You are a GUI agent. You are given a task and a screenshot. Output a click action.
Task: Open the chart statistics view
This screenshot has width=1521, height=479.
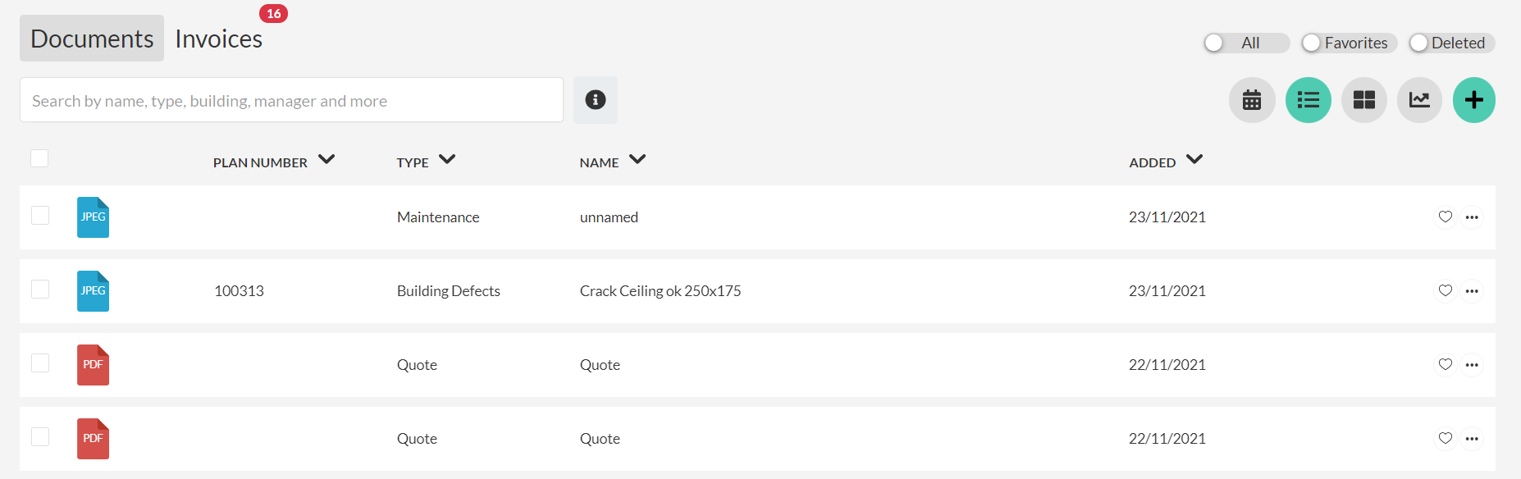point(1419,100)
